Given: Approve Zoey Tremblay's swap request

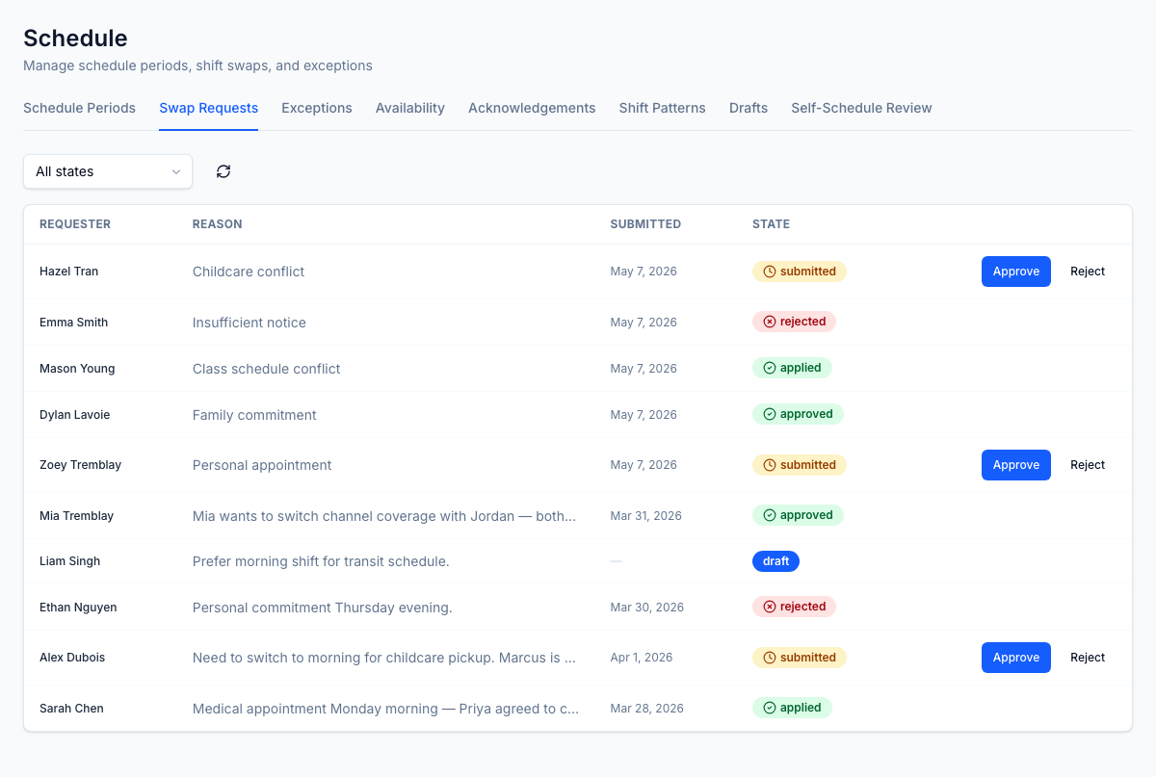Looking at the screenshot, I should pyautogui.click(x=1016, y=465).
